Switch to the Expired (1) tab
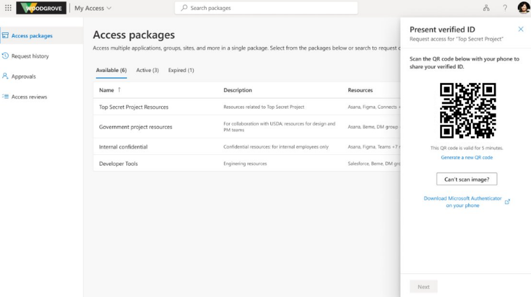This screenshot has height=297, width=531. point(181,70)
